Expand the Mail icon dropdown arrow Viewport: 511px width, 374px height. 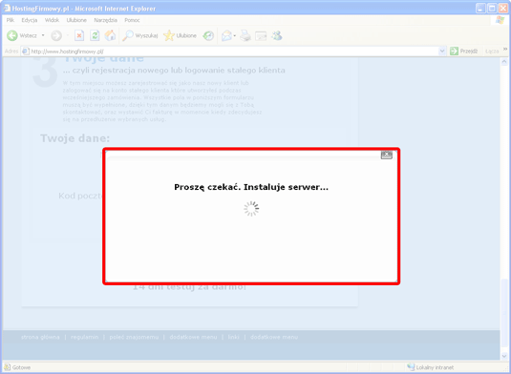235,36
